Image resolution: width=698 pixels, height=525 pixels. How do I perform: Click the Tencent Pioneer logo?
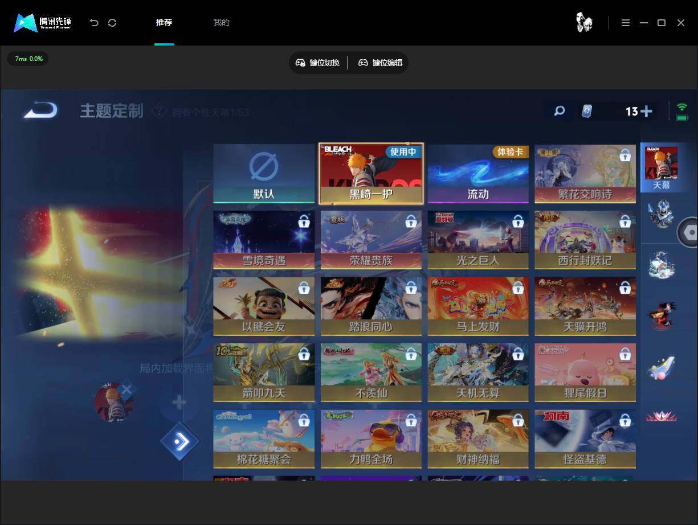(x=43, y=23)
